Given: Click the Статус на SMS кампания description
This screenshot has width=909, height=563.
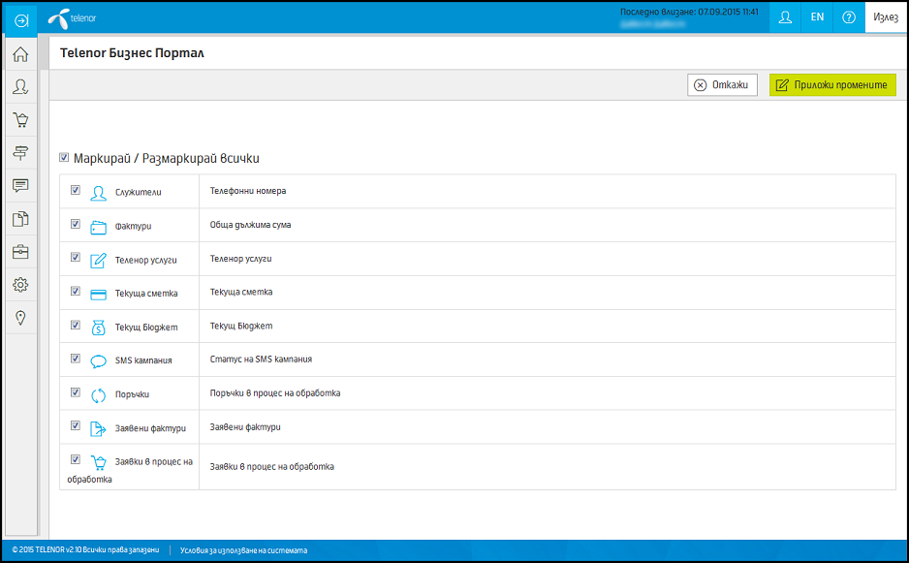Looking at the screenshot, I should (261, 360).
